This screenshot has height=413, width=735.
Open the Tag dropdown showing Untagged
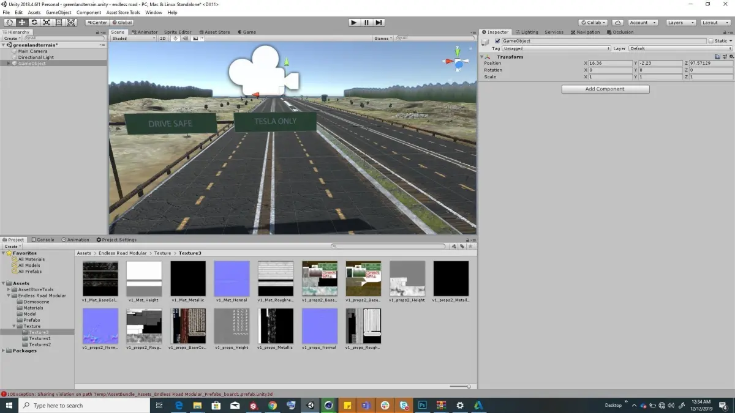557,48
